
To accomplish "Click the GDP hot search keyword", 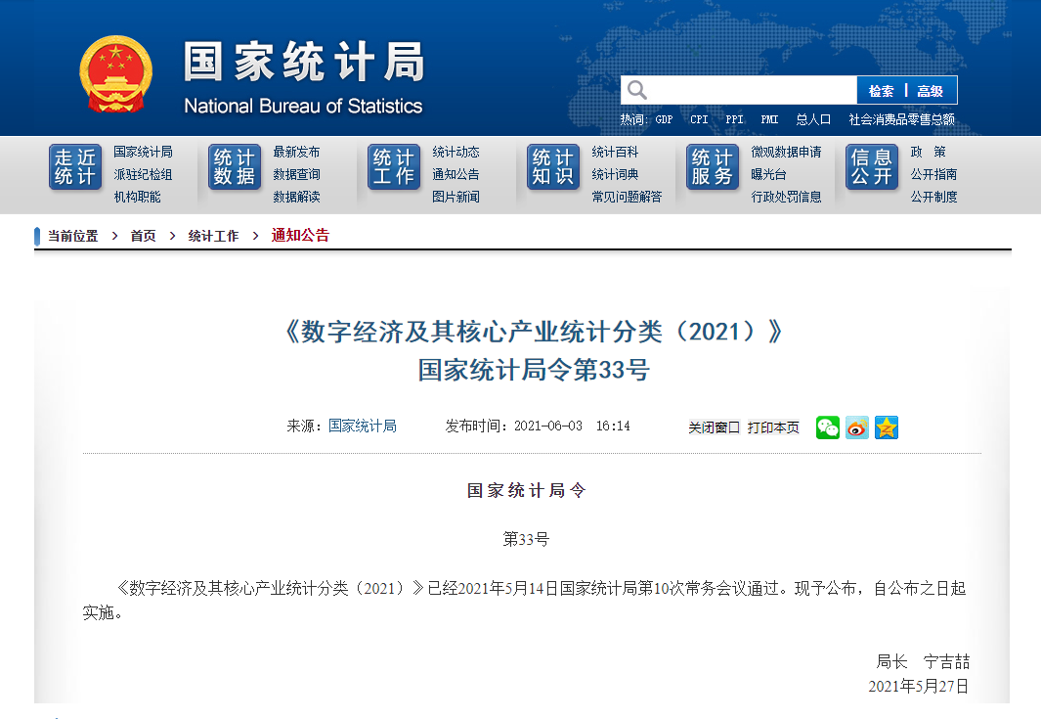I will (x=664, y=118).
